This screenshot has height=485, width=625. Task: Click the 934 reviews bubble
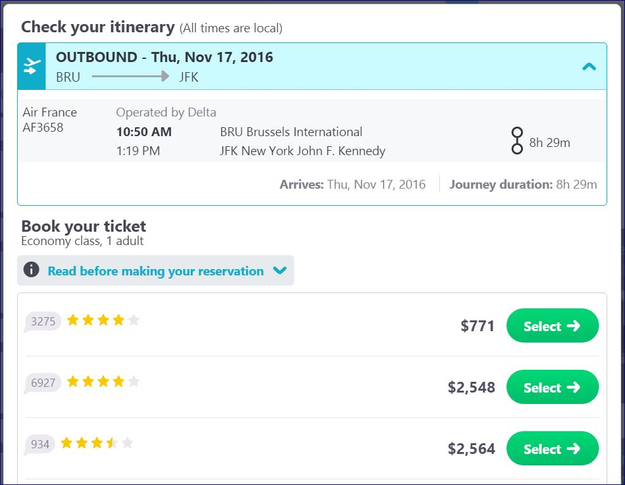click(39, 444)
